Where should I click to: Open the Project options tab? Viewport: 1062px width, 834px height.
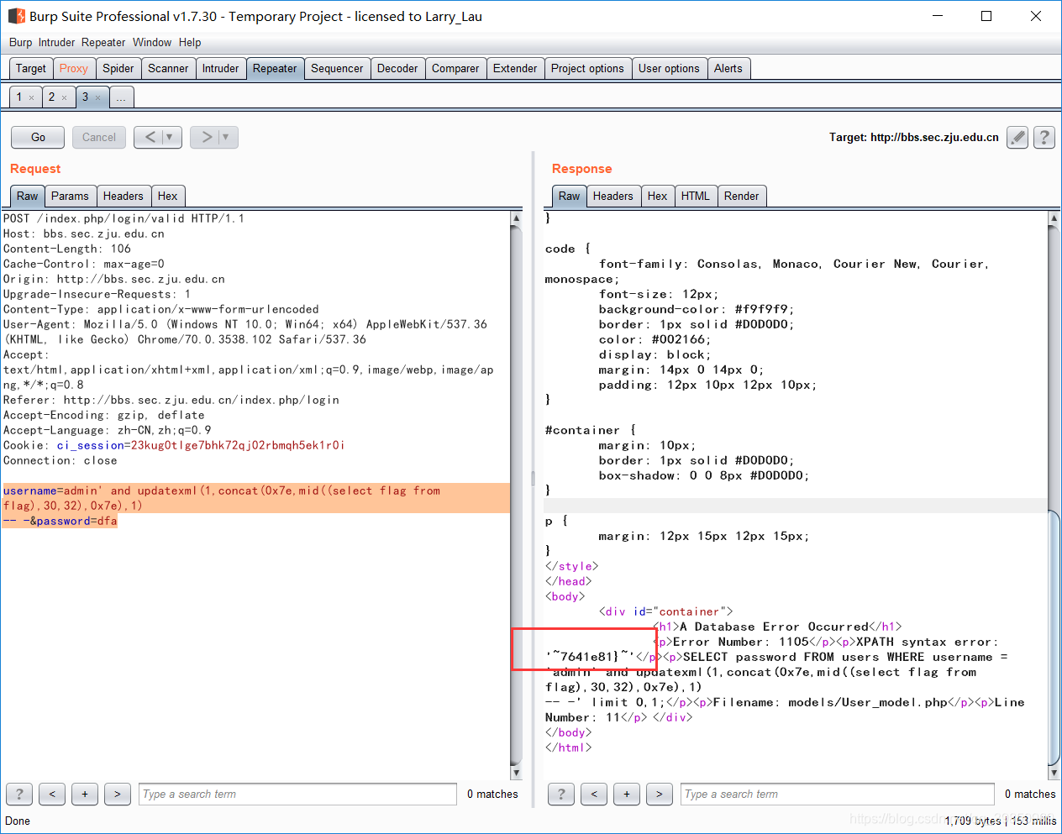click(587, 69)
